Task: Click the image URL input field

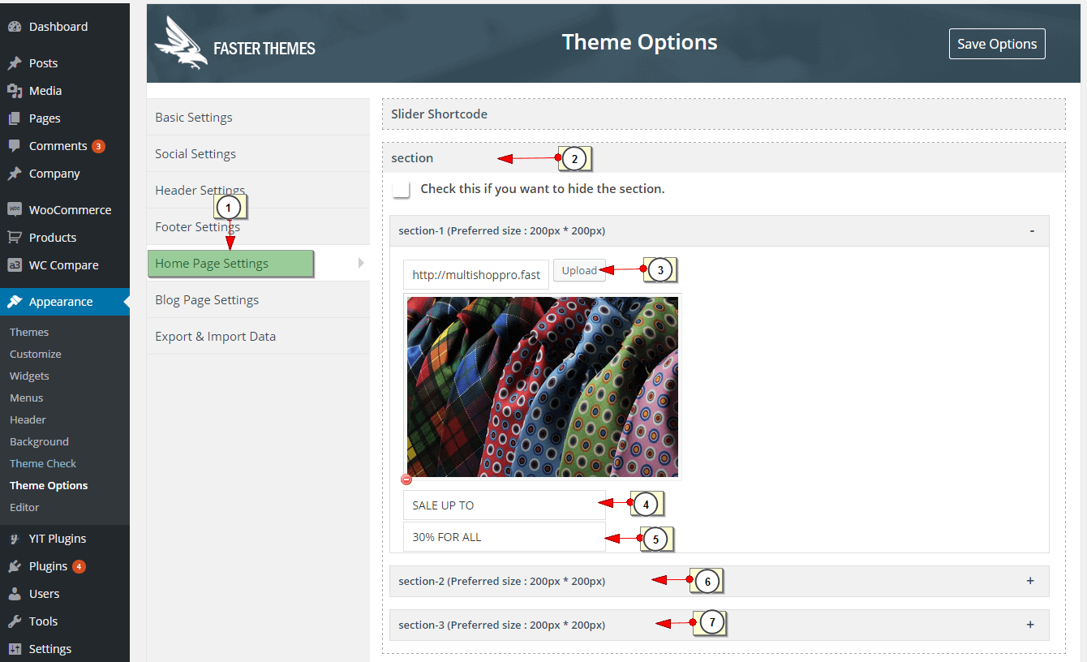Action: pyautogui.click(x=476, y=274)
